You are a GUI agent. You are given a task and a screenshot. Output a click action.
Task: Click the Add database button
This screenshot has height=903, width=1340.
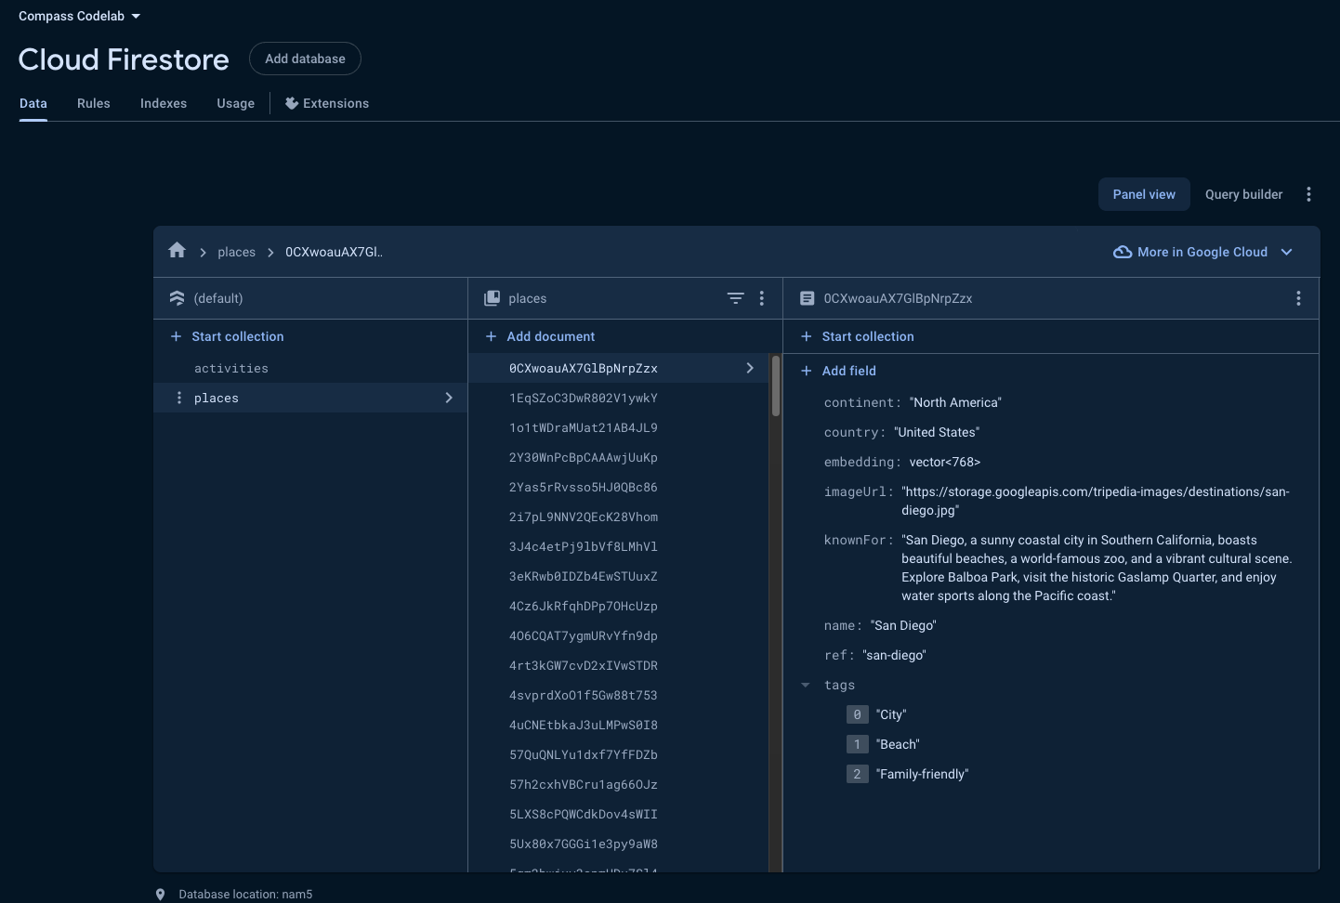(305, 59)
